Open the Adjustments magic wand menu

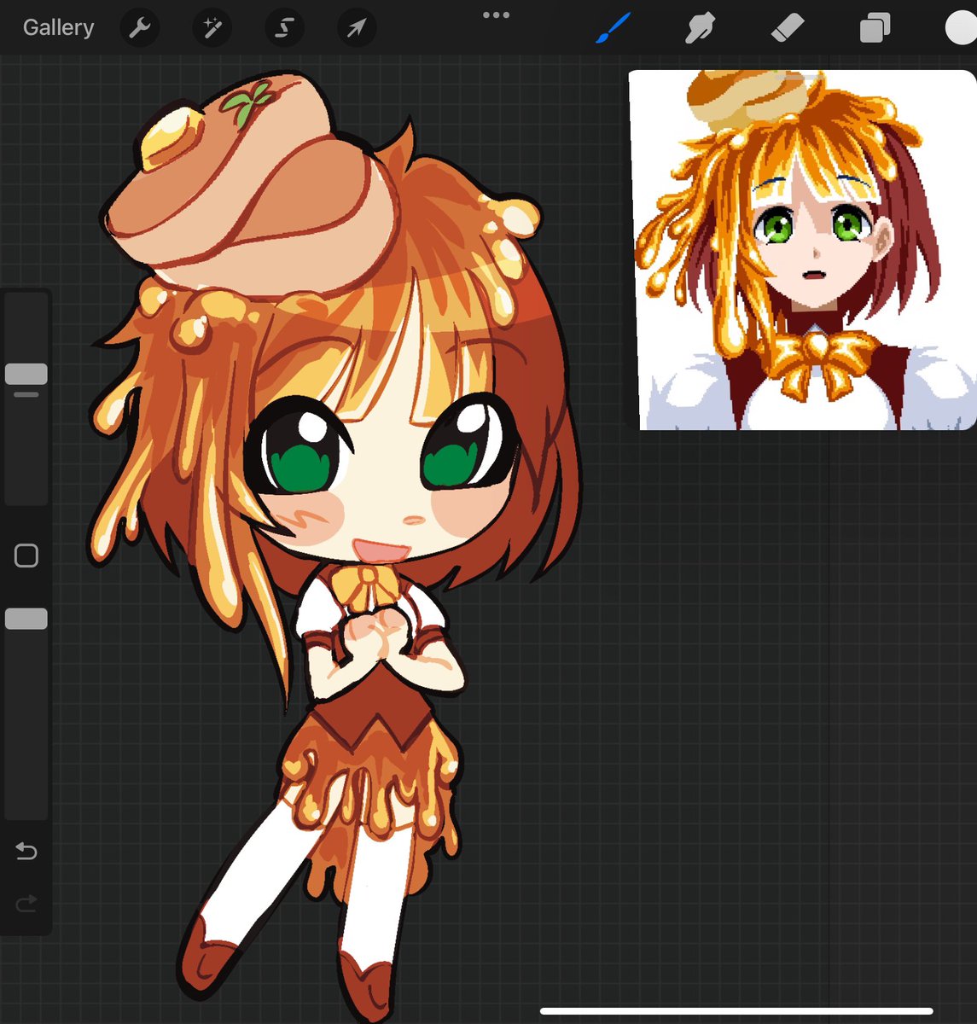click(x=212, y=28)
